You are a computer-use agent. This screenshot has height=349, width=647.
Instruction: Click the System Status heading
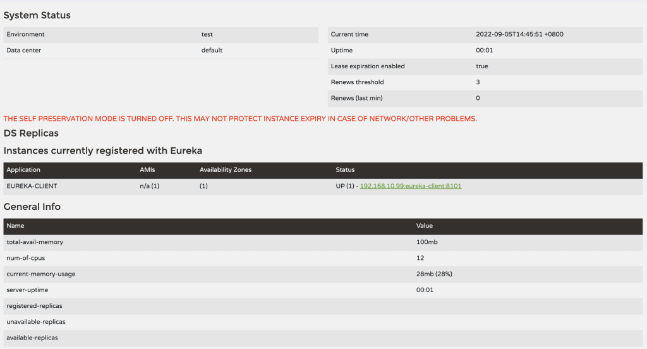coord(37,15)
